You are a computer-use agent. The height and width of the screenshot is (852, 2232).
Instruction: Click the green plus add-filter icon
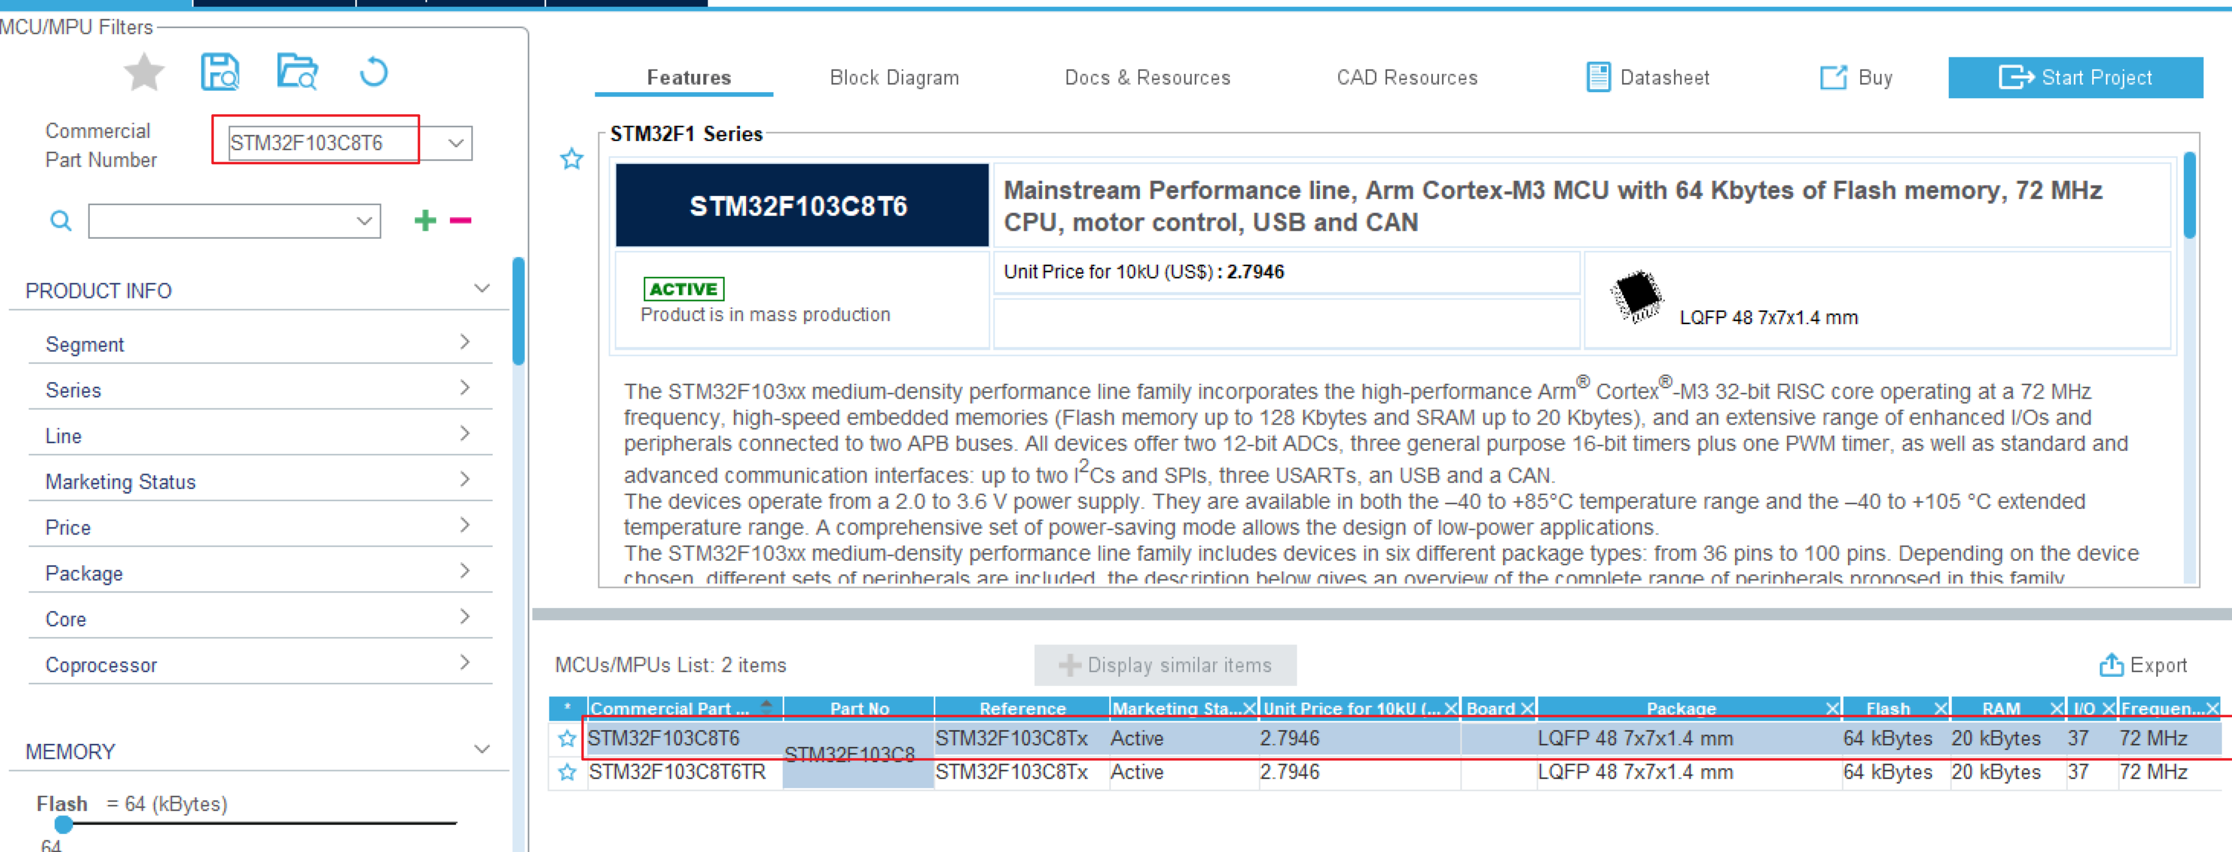pos(424,221)
